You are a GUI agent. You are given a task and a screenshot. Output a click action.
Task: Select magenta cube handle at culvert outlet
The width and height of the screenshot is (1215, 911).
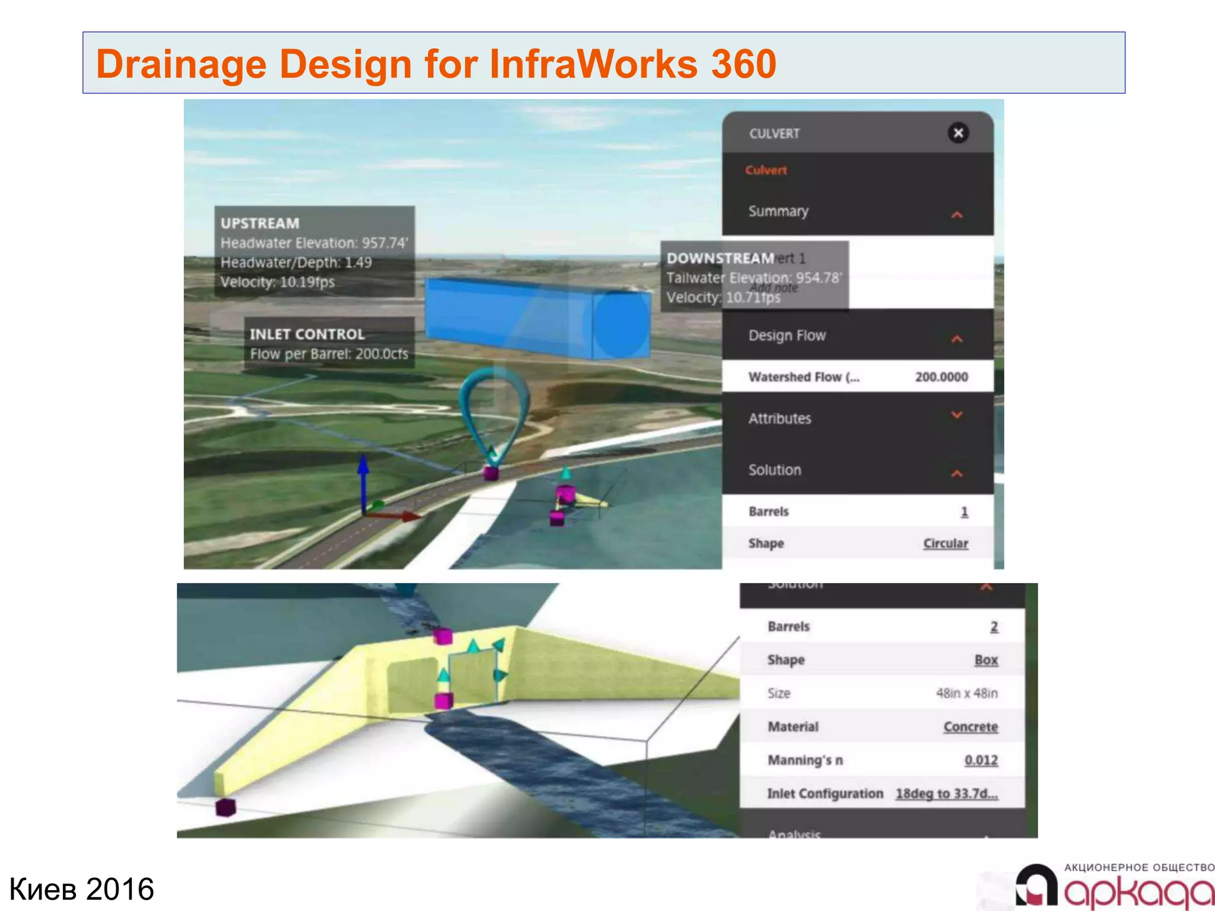[x=565, y=493]
